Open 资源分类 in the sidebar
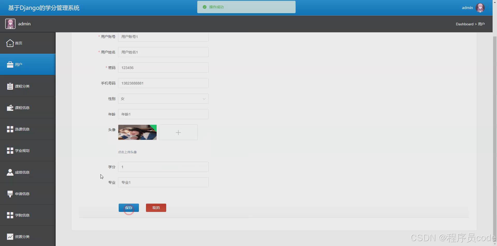The width and height of the screenshot is (497, 246). pos(28,237)
